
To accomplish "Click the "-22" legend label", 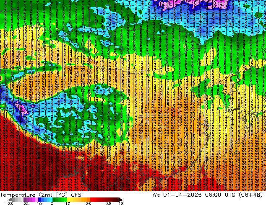I will (x=24, y=203).
